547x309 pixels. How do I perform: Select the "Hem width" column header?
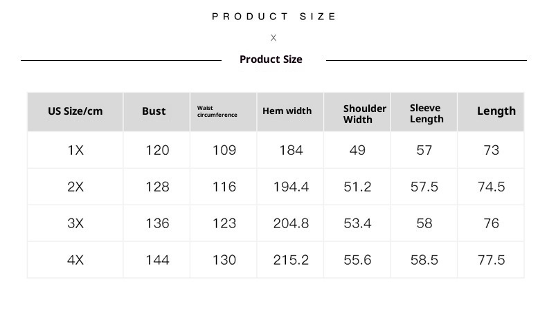(x=287, y=111)
